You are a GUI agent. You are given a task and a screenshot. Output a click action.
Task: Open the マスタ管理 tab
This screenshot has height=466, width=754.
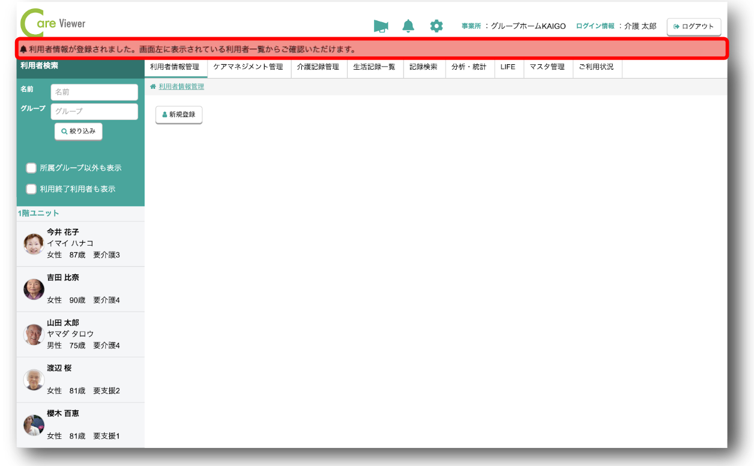(x=547, y=67)
